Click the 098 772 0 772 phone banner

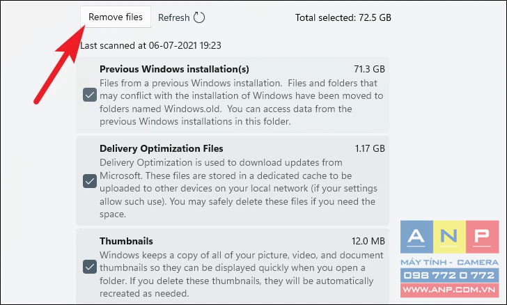[449, 275]
